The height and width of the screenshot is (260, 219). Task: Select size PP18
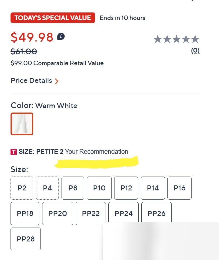[x=25, y=213]
